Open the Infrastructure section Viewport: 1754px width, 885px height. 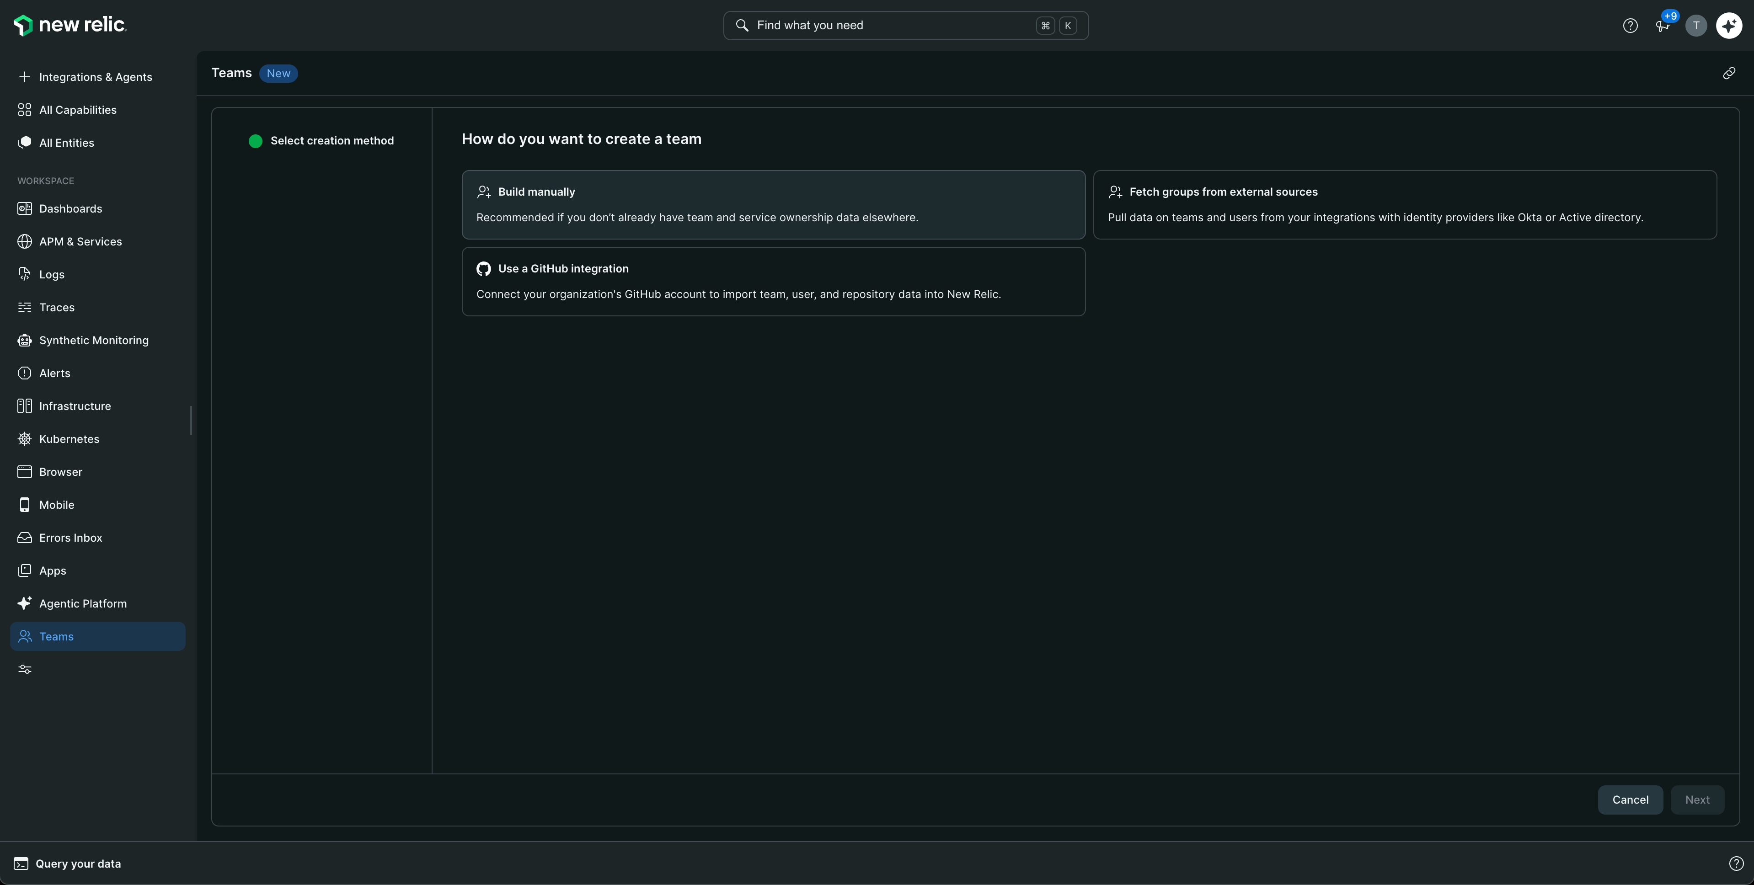pyautogui.click(x=97, y=406)
